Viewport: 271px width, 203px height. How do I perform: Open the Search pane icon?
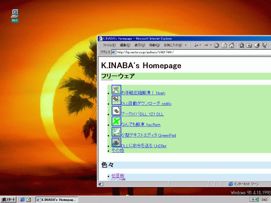point(241,45)
